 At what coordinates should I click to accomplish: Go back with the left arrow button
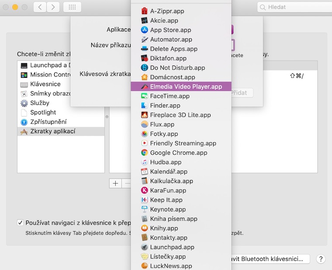pyautogui.click(x=40, y=7)
